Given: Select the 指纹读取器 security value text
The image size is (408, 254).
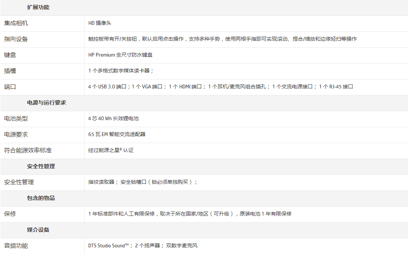Looking at the screenshot, I should pos(101,182).
